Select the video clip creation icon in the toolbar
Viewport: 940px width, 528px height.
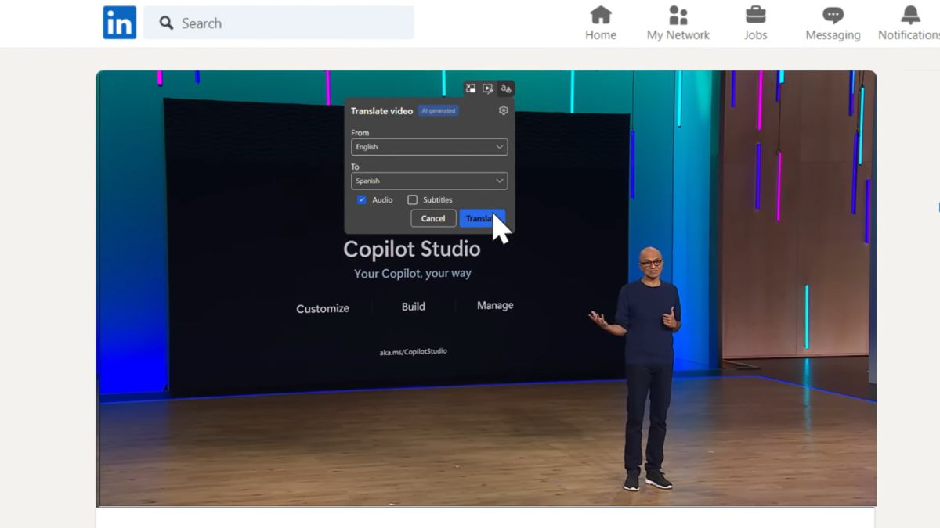pyautogui.click(x=488, y=88)
